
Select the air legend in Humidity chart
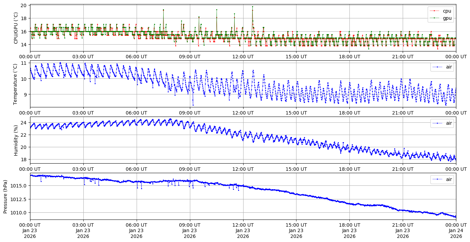(x=448, y=123)
